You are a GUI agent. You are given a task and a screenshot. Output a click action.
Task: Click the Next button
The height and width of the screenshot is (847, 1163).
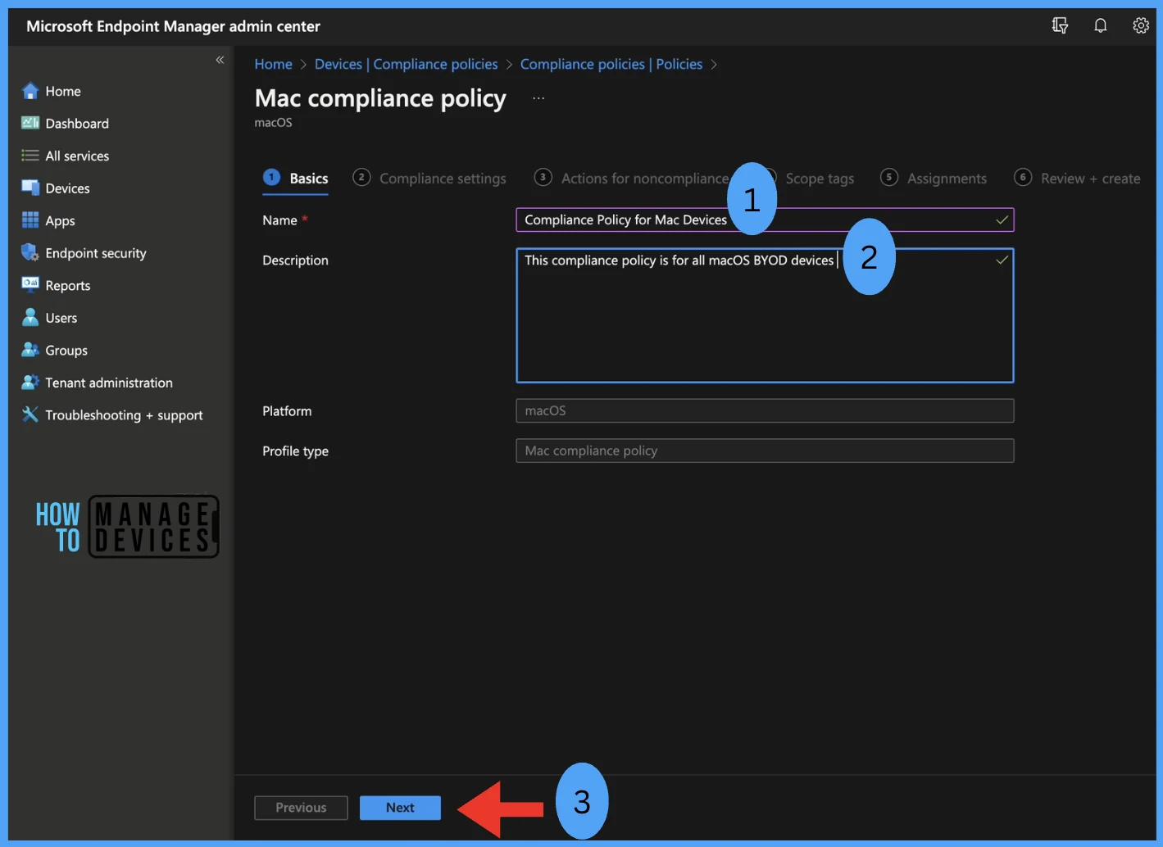400,808
